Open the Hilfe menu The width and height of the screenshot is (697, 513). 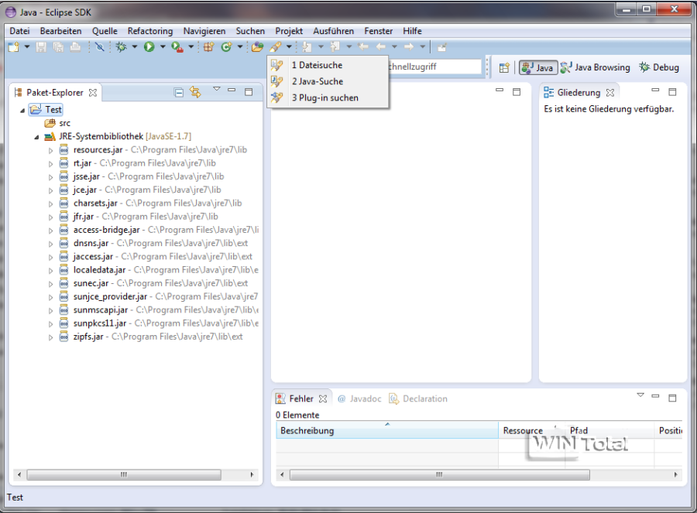click(x=412, y=31)
